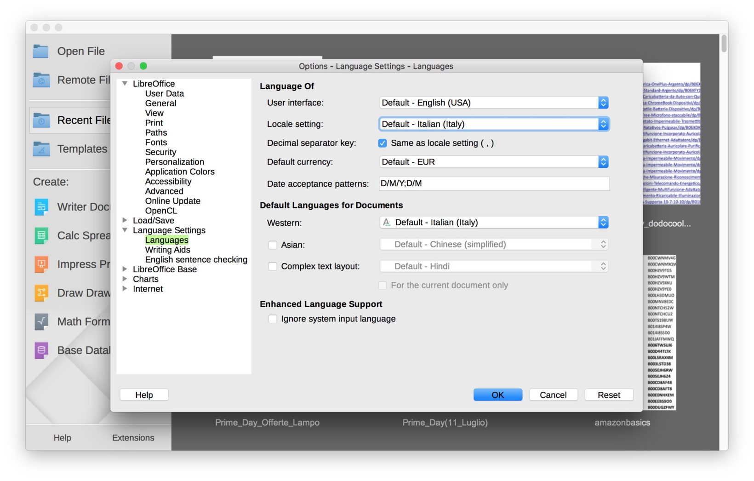Click the Math Formula icon
This screenshot has height=481, width=754.
tap(41, 322)
